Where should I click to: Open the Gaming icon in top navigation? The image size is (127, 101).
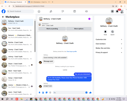tap(86, 11)
